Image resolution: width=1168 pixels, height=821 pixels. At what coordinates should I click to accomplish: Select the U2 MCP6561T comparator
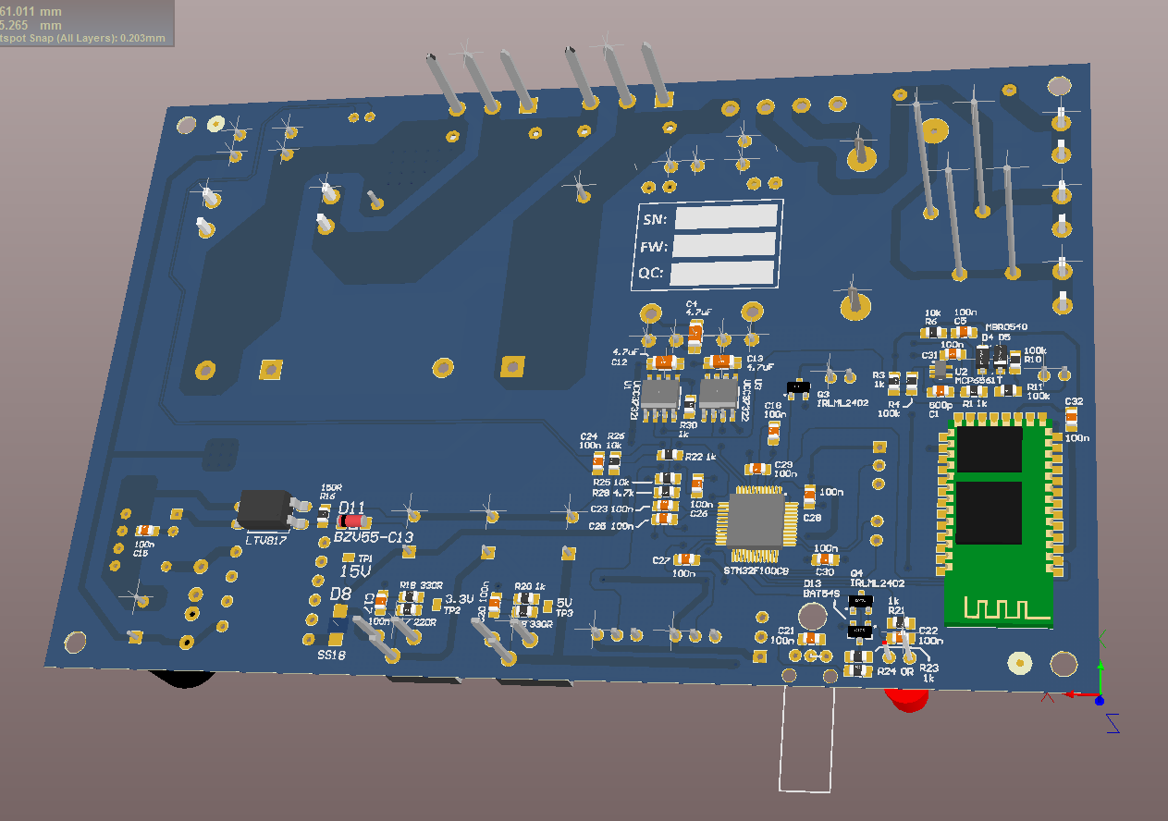tap(941, 371)
